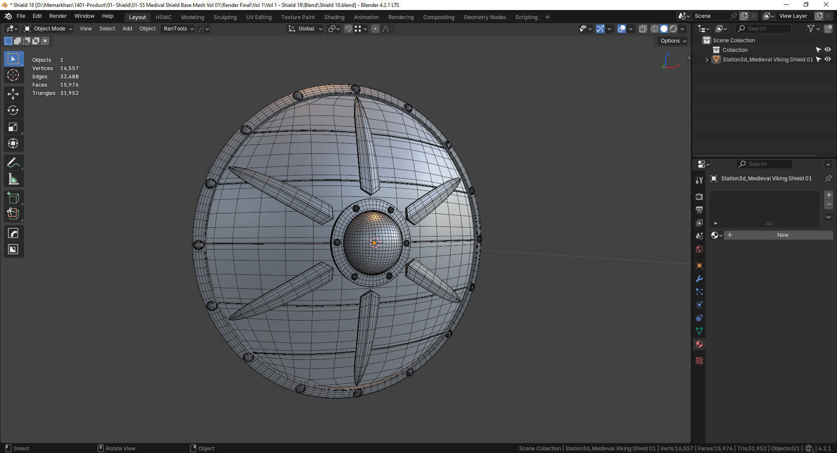This screenshot has height=453, width=837.
Task: Expand the viewport Options dropdown
Action: [x=673, y=41]
